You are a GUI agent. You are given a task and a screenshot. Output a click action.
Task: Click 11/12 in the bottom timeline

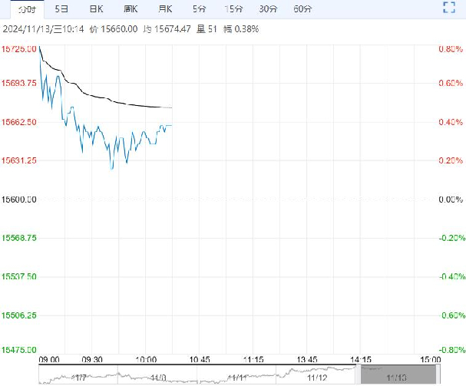(318, 378)
